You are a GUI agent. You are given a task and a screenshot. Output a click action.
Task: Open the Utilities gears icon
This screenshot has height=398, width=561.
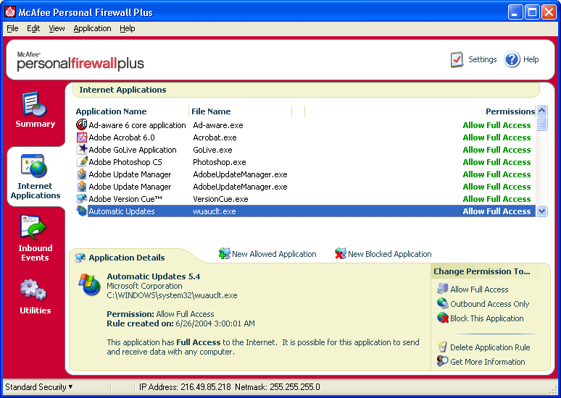(x=33, y=289)
